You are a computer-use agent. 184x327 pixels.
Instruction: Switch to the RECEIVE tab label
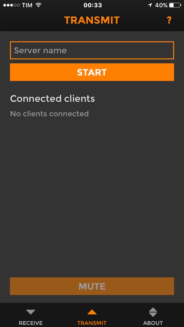pos(31,323)
